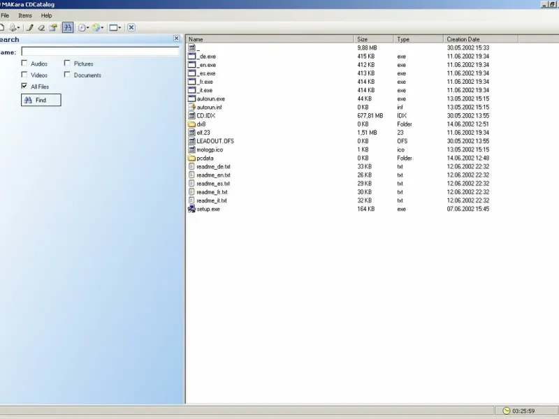
Task: Click the readme_en.txt file name
Action: click(x=213, y=175)
